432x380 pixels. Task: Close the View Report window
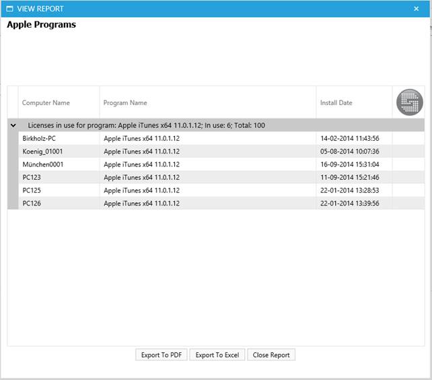pyautogui.click(x=416, y=9)
